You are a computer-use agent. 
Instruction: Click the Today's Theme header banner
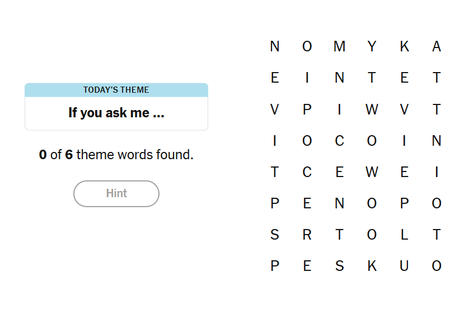[x=116, y=90]
